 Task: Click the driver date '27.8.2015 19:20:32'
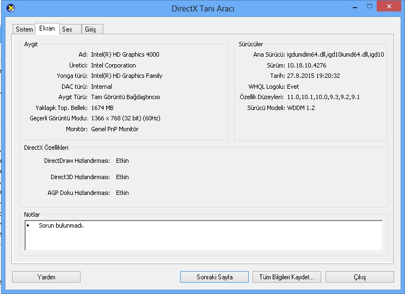(314, 76)
